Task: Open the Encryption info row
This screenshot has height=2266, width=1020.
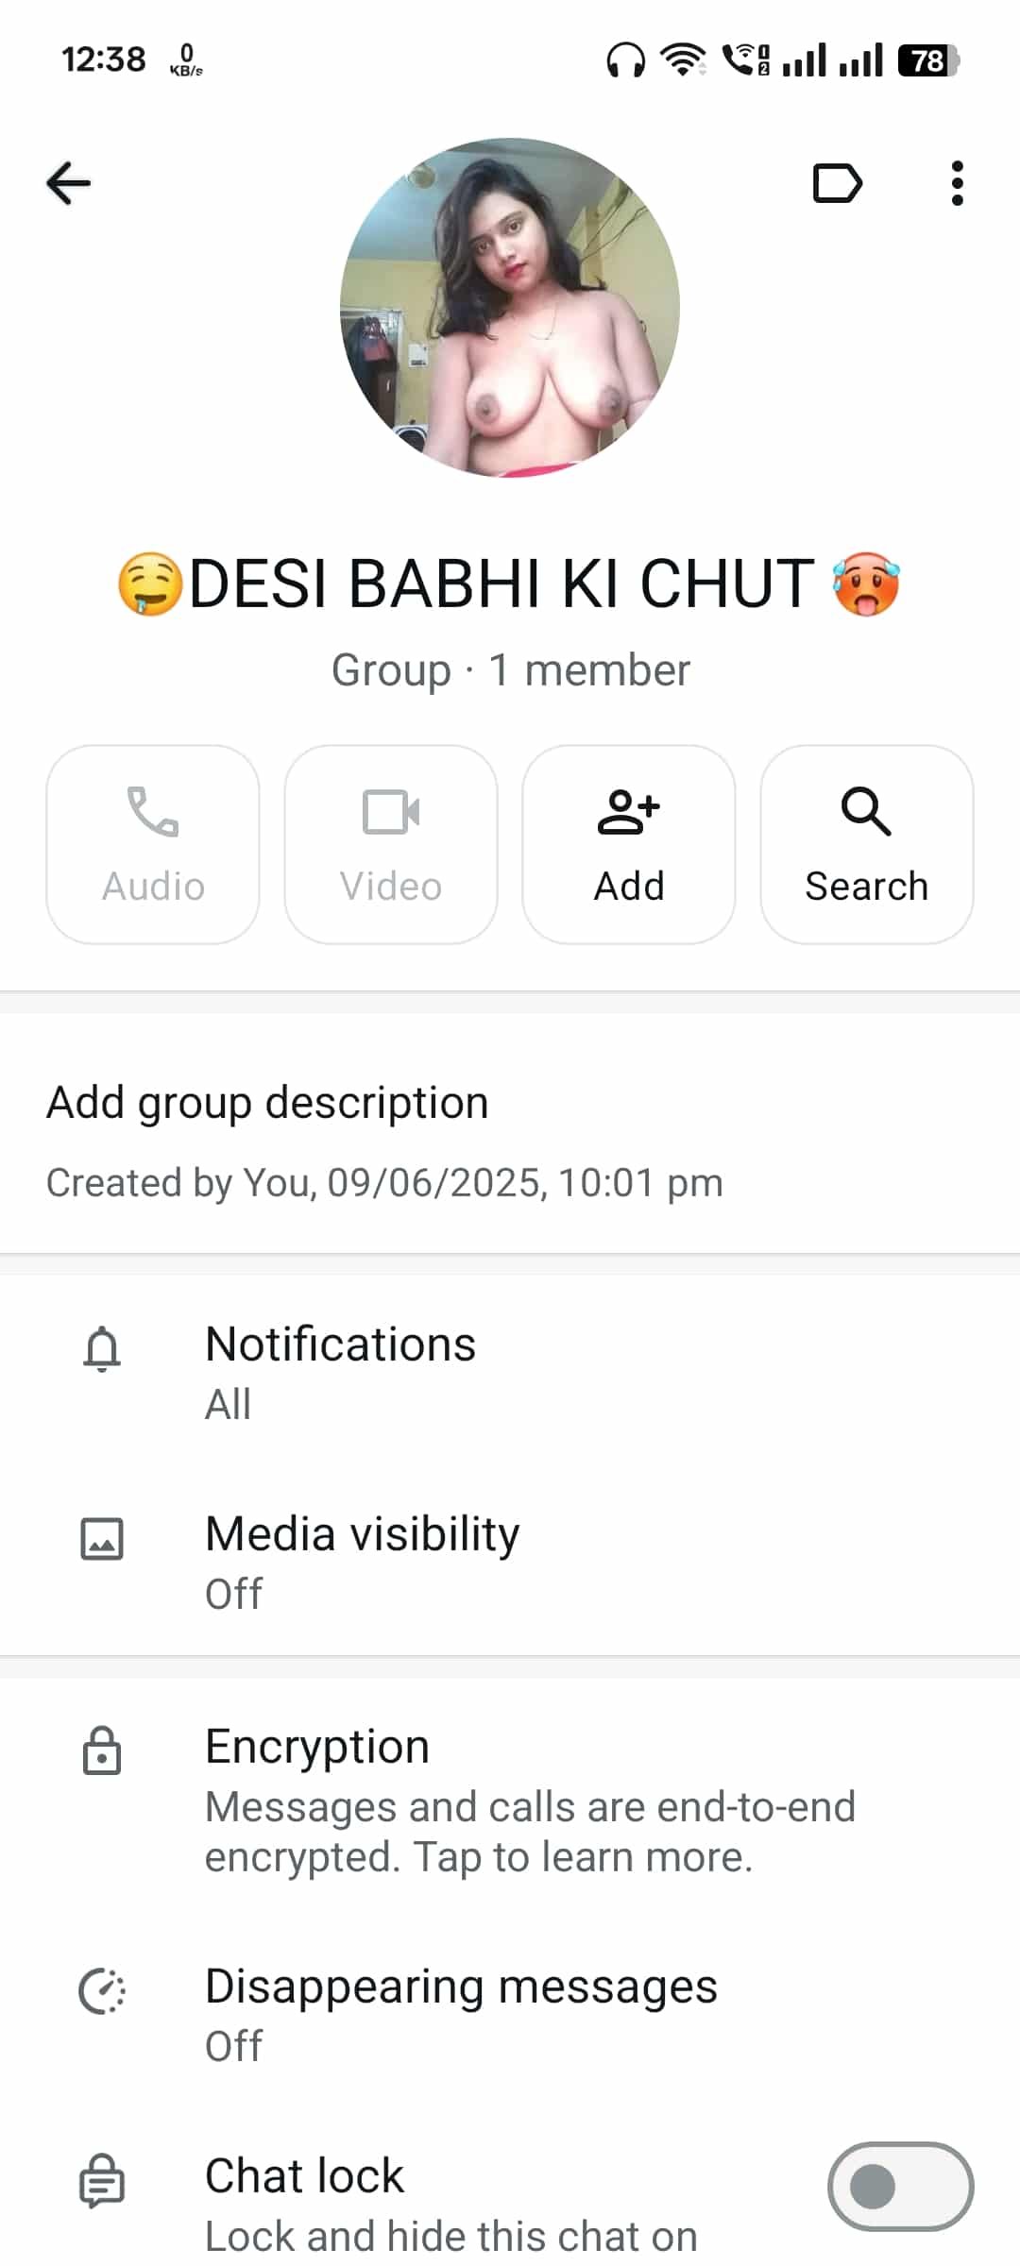Action: 510,1800
